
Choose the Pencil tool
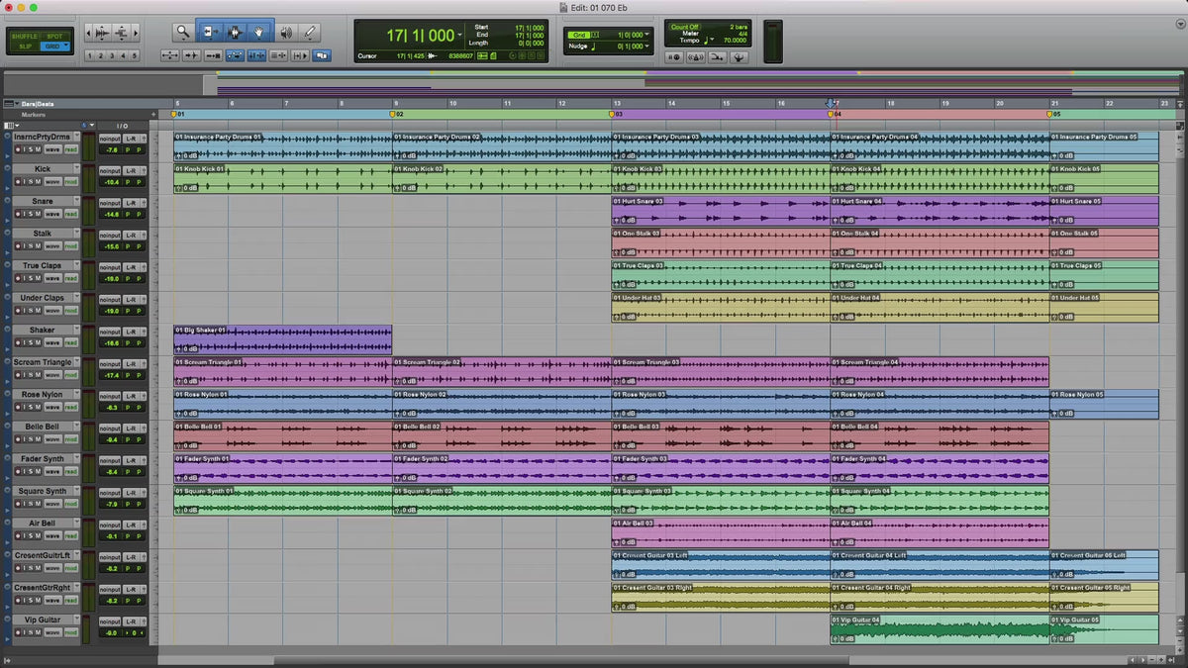point(310,33)
